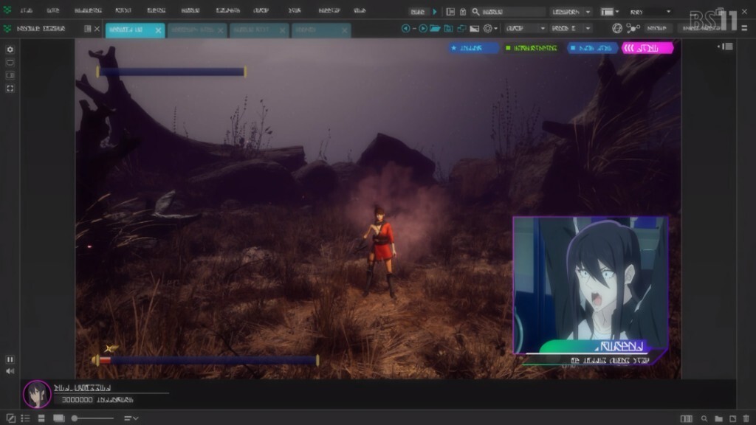Click the green play arrow in top toolbar
This screenshot has width=756, height=425.
pyautogui.click(x=435, y=12)
